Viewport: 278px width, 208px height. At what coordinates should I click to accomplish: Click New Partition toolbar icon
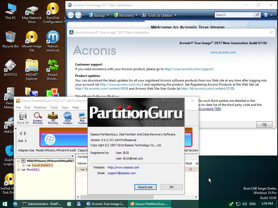pos(83,118)
